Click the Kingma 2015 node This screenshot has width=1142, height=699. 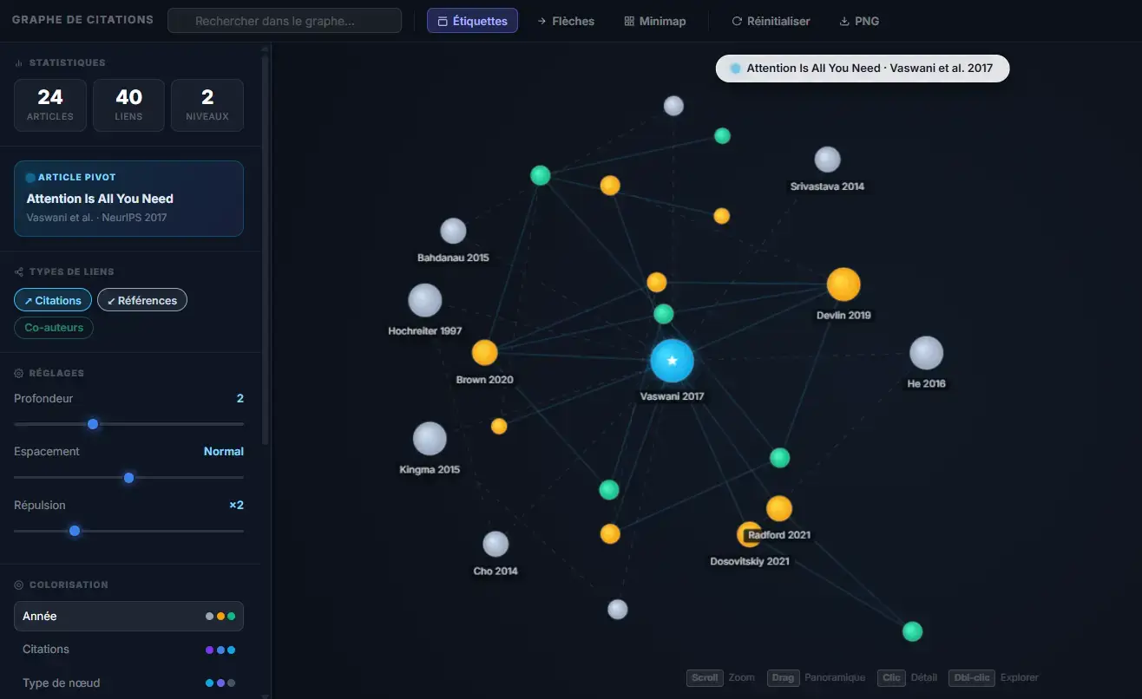pos(430,439)
